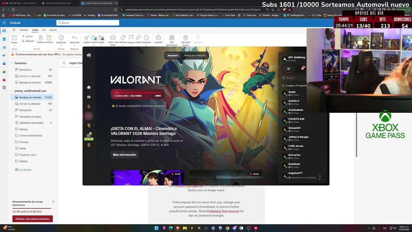Open friend requests icon with red badge
This screenshot has width=412, height=232.
coord(303,68)
